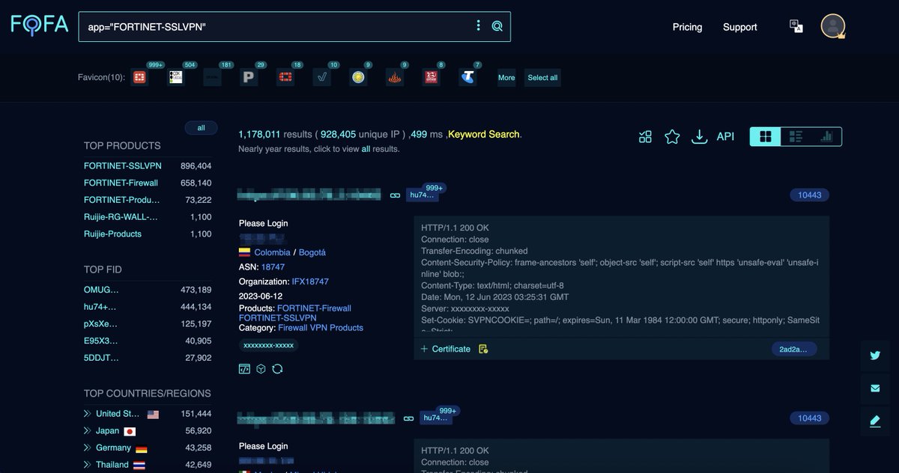Viewport: 899px width, 473px height.
Task: Click the FOFA logo
Action: point(39,25)
